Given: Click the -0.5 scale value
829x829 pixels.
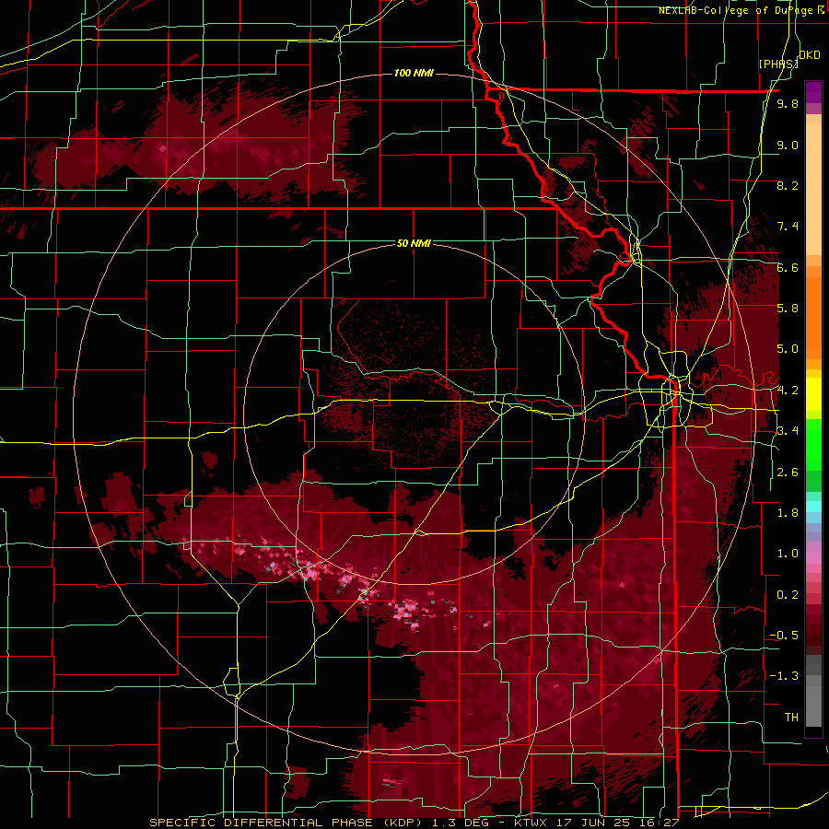Looking at the screenshot, I should coord(784,636).
